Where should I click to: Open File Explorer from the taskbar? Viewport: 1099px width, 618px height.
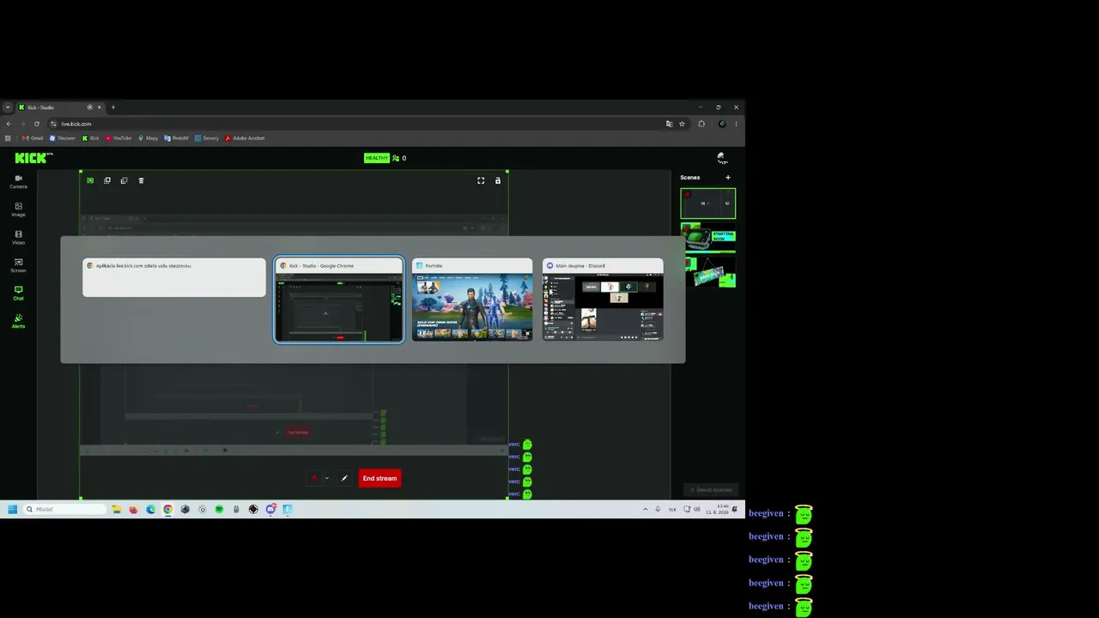click(x=116, y=509)
